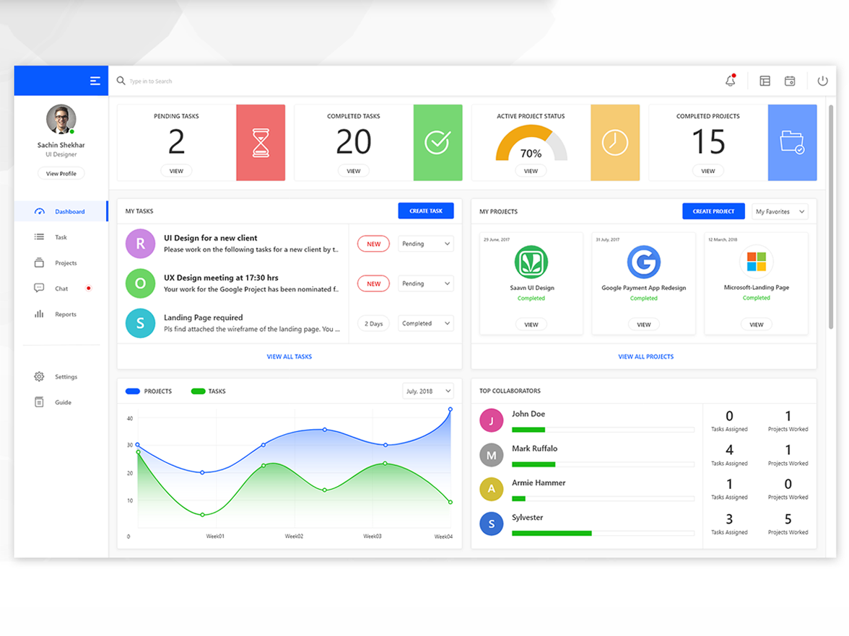Click the hourglass icon on Pending Tasks card

(x=261, y=141)
